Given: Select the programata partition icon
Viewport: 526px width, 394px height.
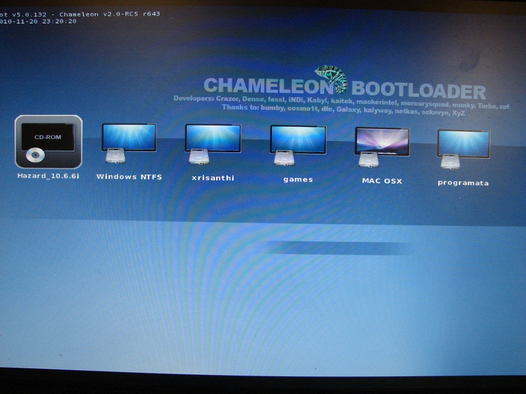Looking at the screenshot, I should (x=463, y=150).
